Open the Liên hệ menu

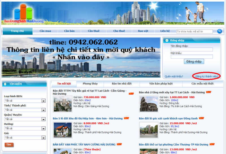point(165,31)
